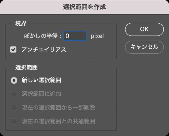Click the 現在の選択範囲との共通範囲 label text
The height and width of the screenshot is (136, 169).
(58, 121)
